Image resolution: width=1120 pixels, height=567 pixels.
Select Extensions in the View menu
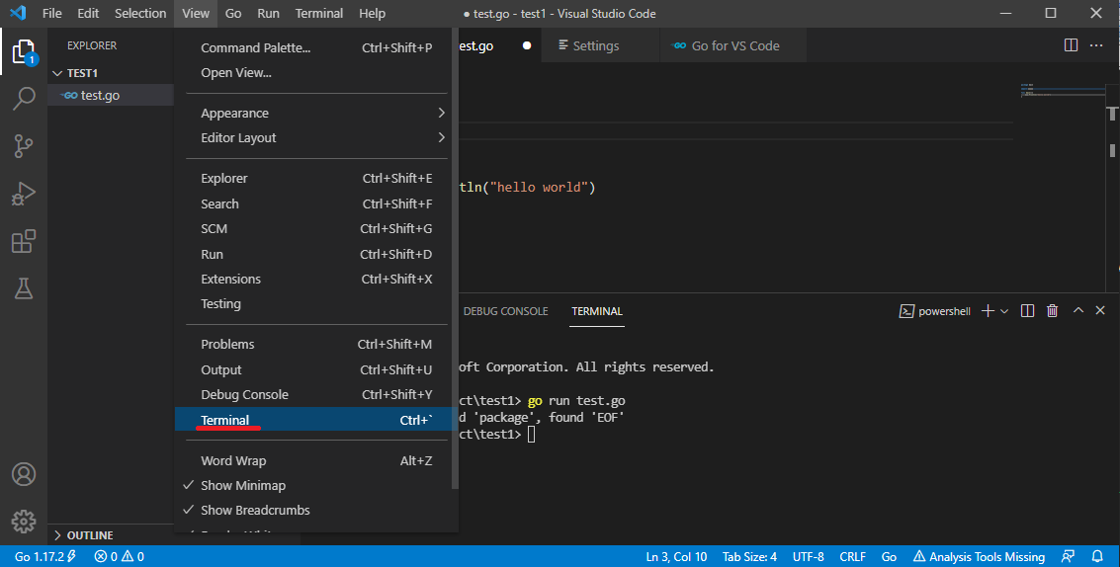(x=314, y=280)
